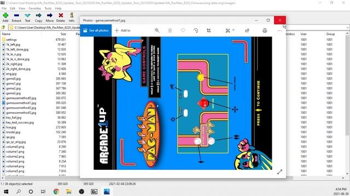Select file volume0.png

[15, 146]
